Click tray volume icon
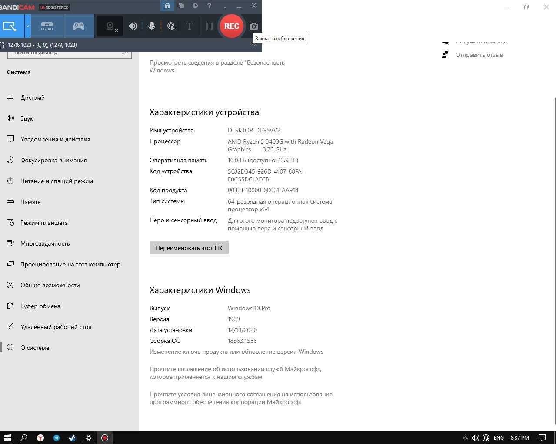Image resolution: width=556 pixels, height=444 pixels. pyautogui.click(x=475, y=438)
